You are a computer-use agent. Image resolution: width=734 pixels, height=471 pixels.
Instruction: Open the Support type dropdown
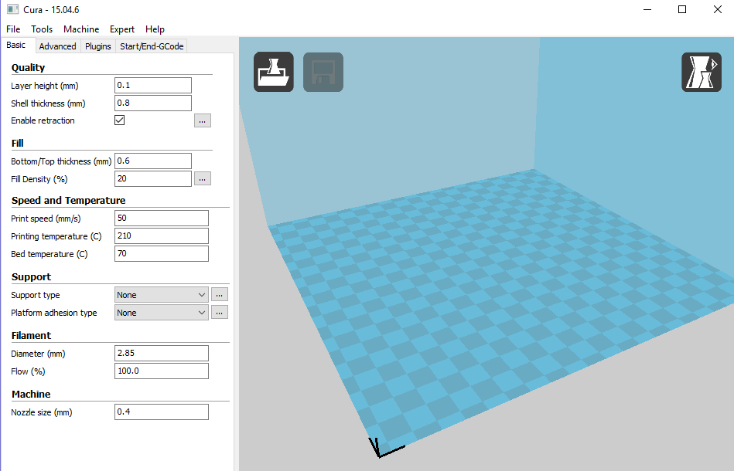(160, 294)
